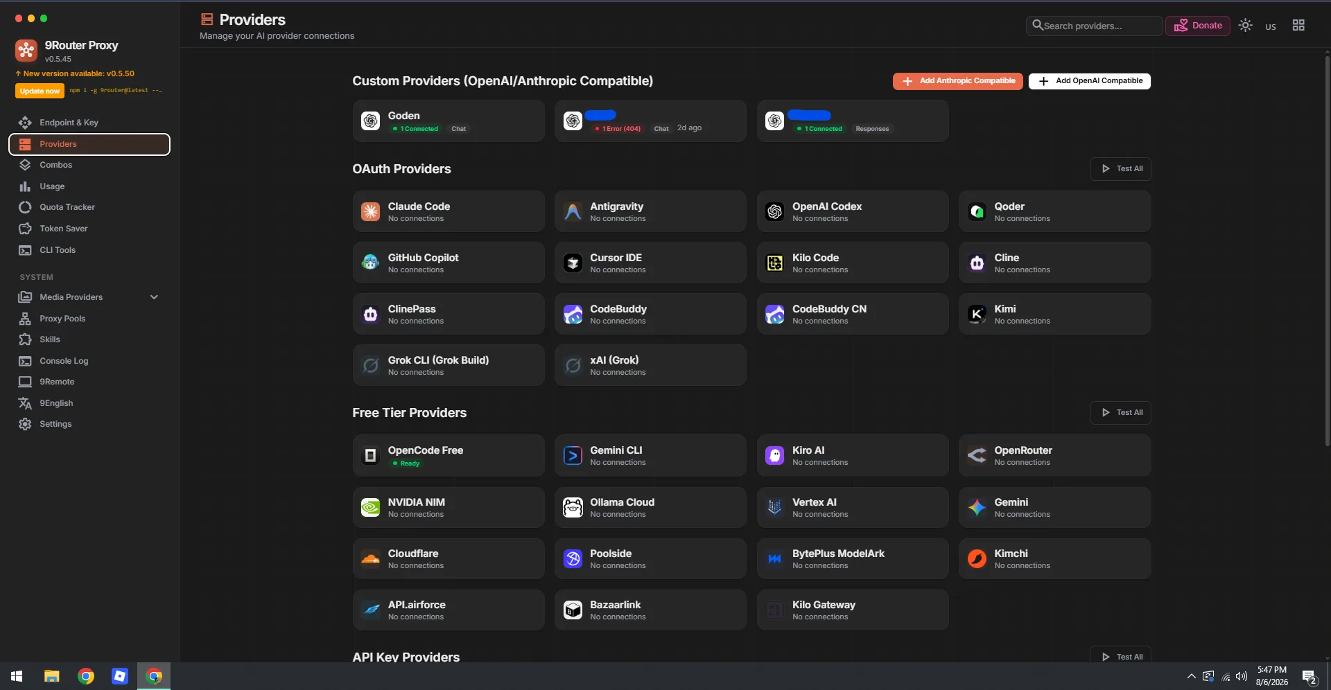Click the Kilo Gateway provider card
This screenshot has width=1331, height=690.
point(852,610)
